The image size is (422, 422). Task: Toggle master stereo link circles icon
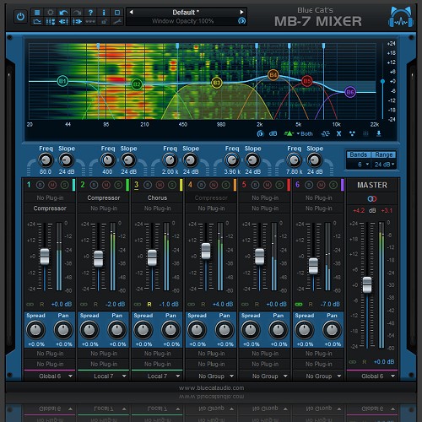(x=372, y=199)
